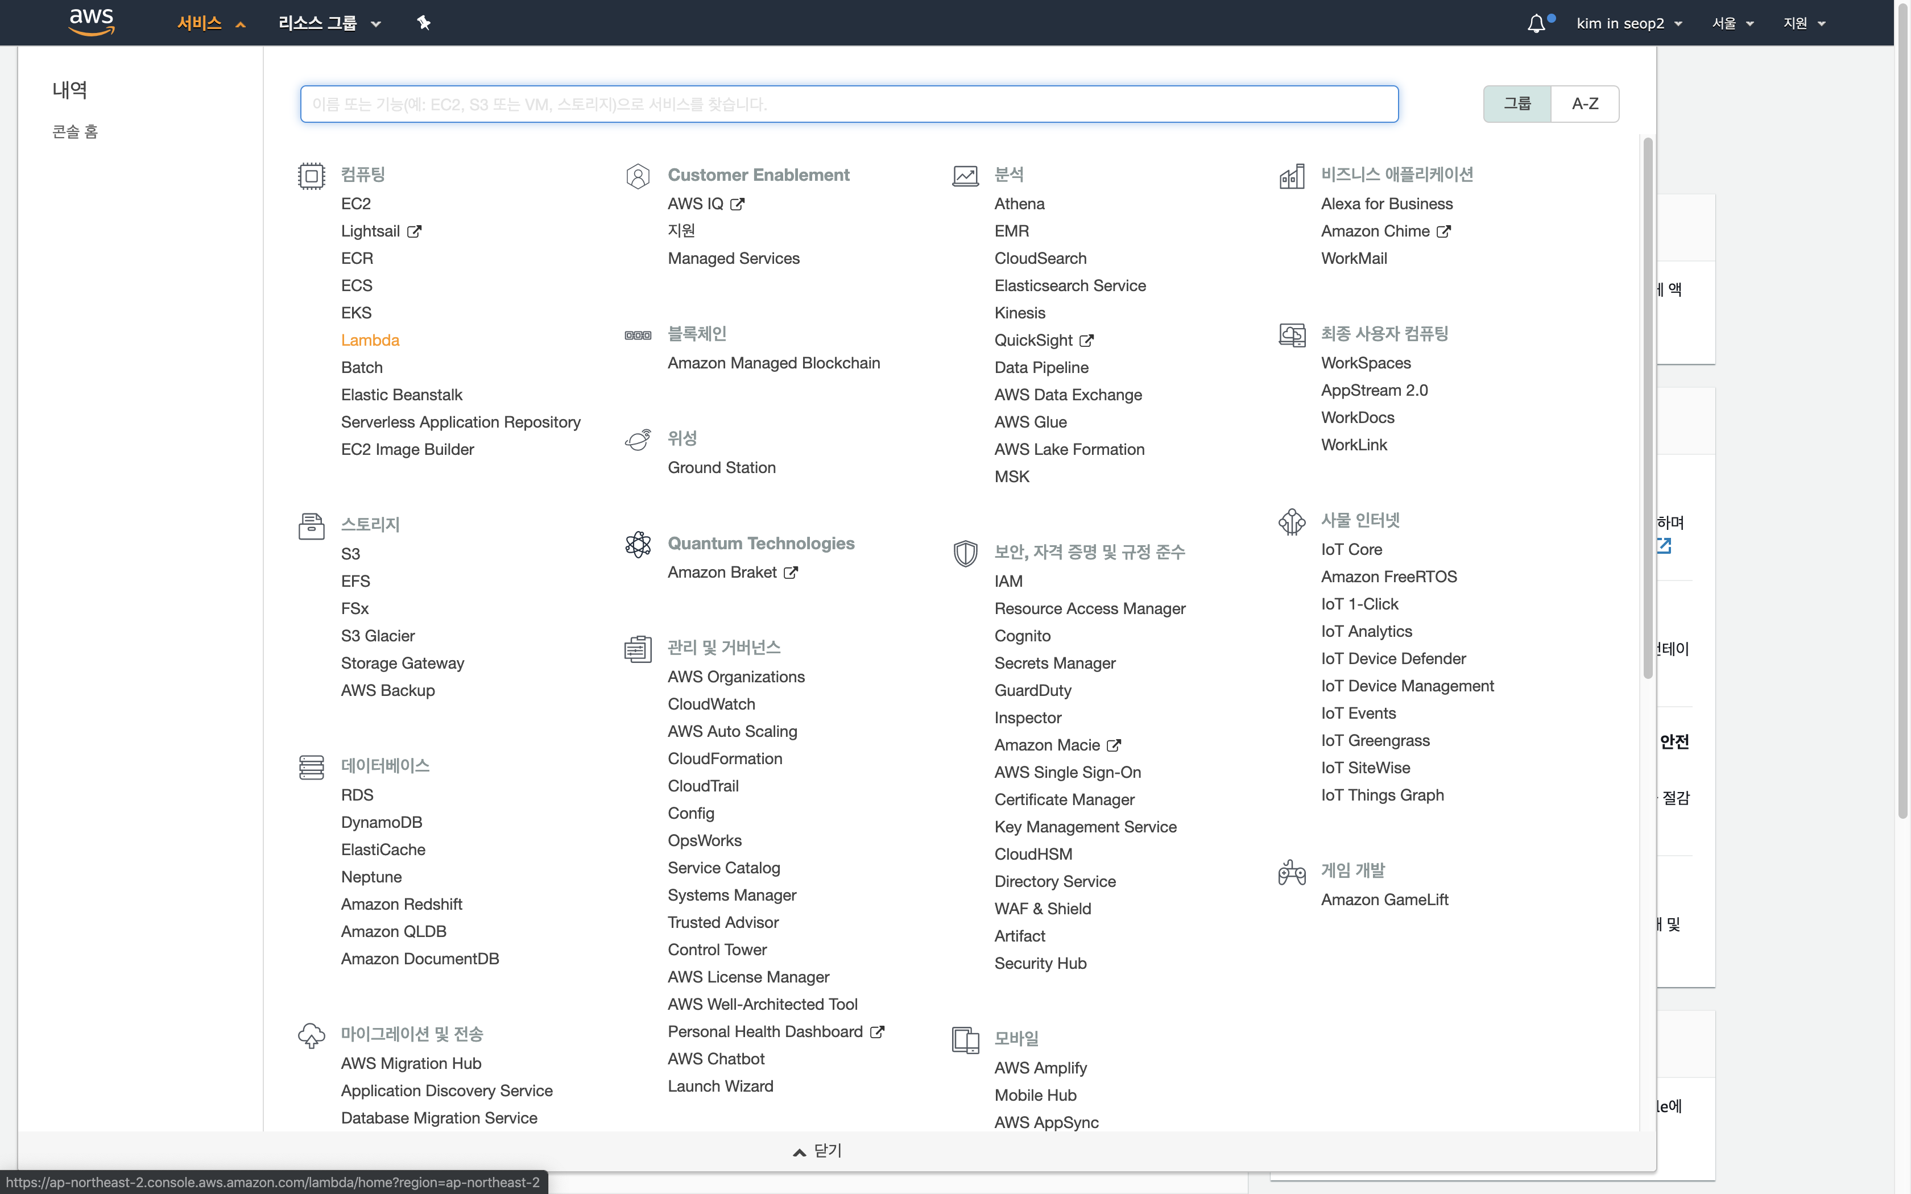
Task: Collapse the panel with 닫기
Action: coord(817,1151)
